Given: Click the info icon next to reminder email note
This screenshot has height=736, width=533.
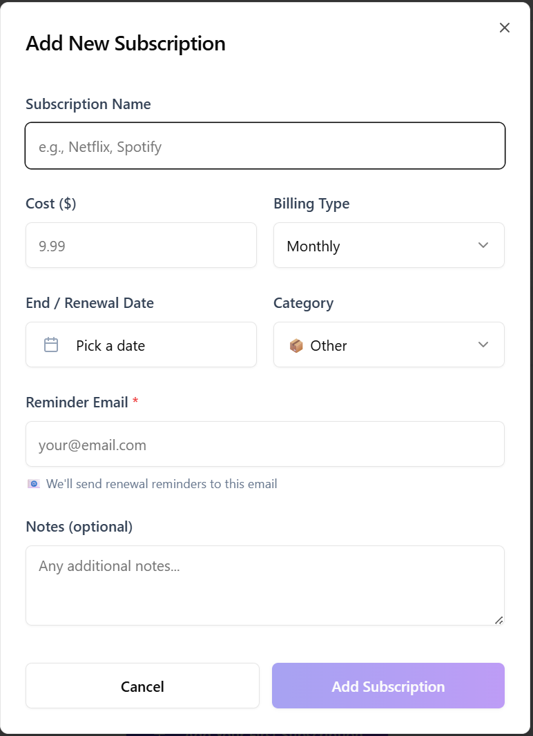Looking at the screenshot, I should point(32,483).
